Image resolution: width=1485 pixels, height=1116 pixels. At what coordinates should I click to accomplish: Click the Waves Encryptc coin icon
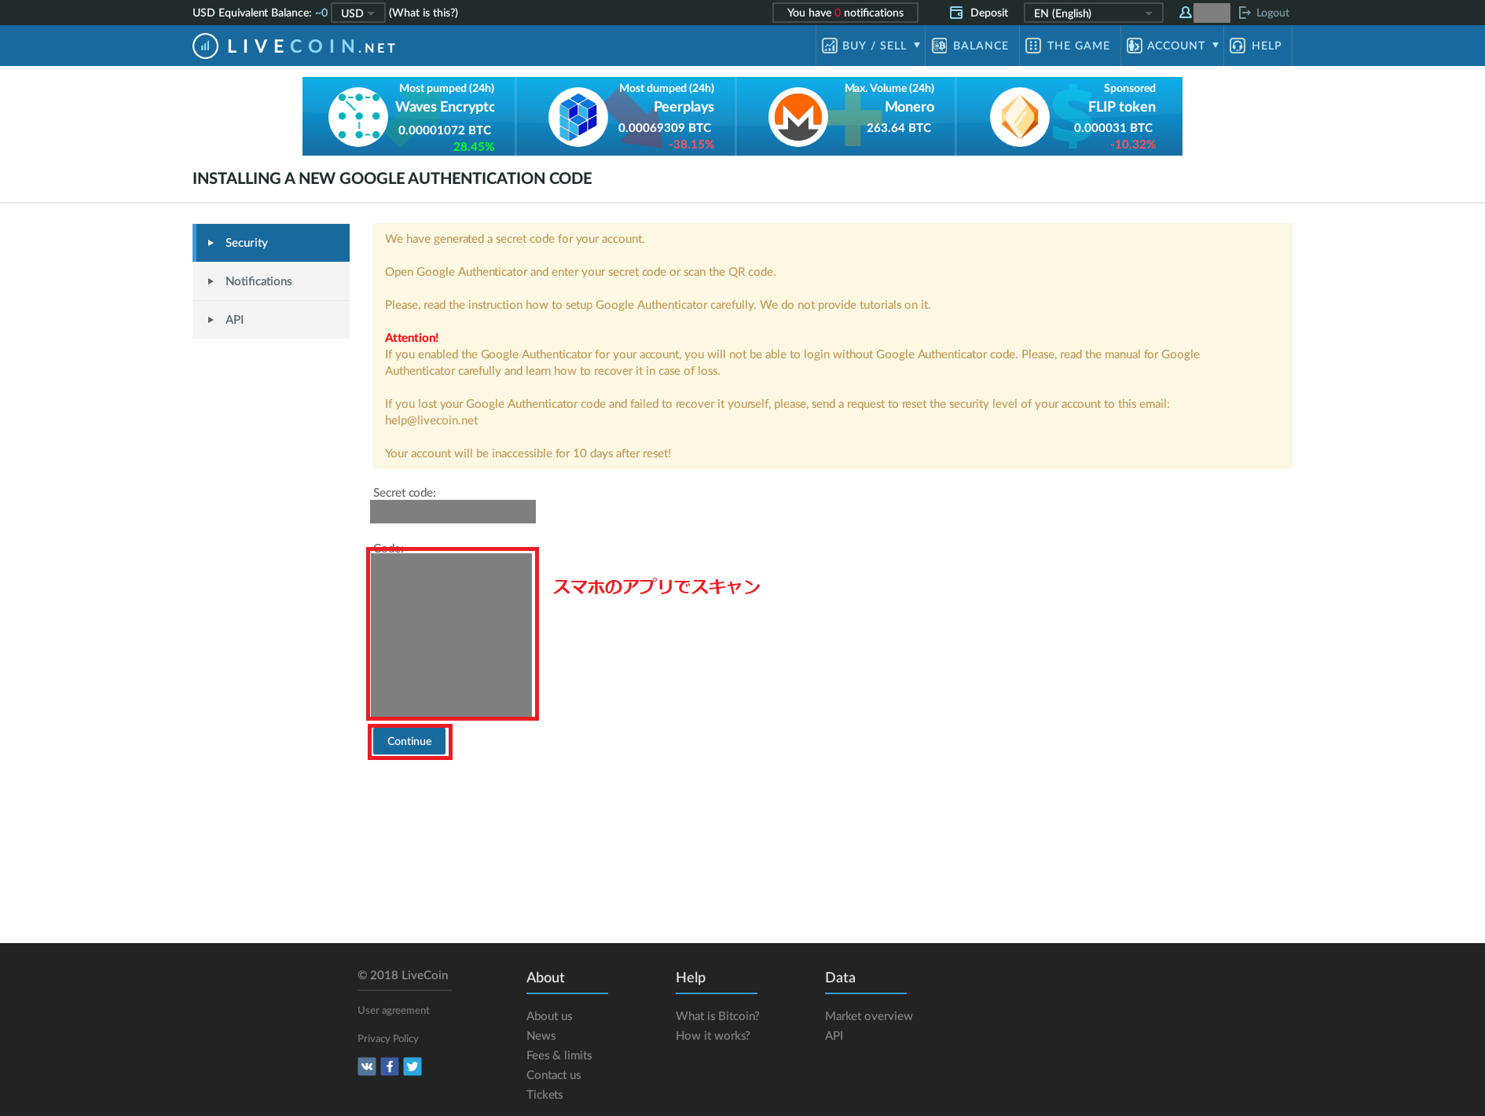coord(358,117)
